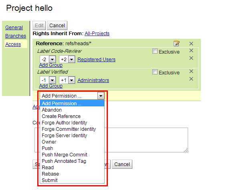Remove the refs/heads/* reference section
The width and height of the screenshot is (243, 190).
[191, 44]
